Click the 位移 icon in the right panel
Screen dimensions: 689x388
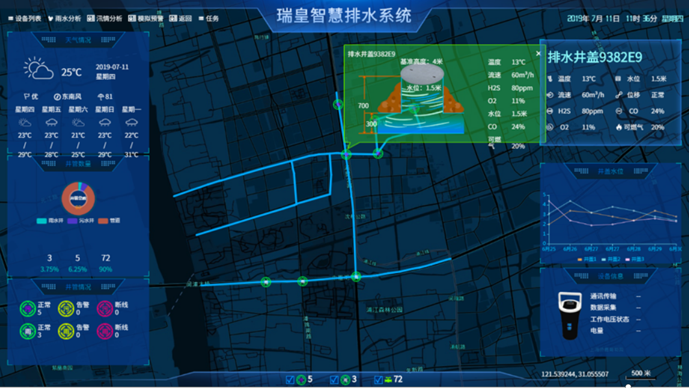point(619,95)
